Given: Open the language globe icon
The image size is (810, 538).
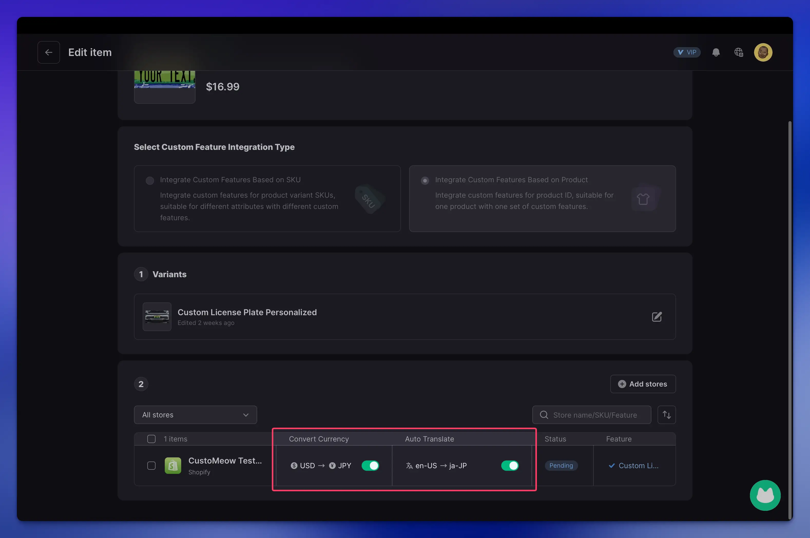Looking at the screenshot, I should 738,52.
